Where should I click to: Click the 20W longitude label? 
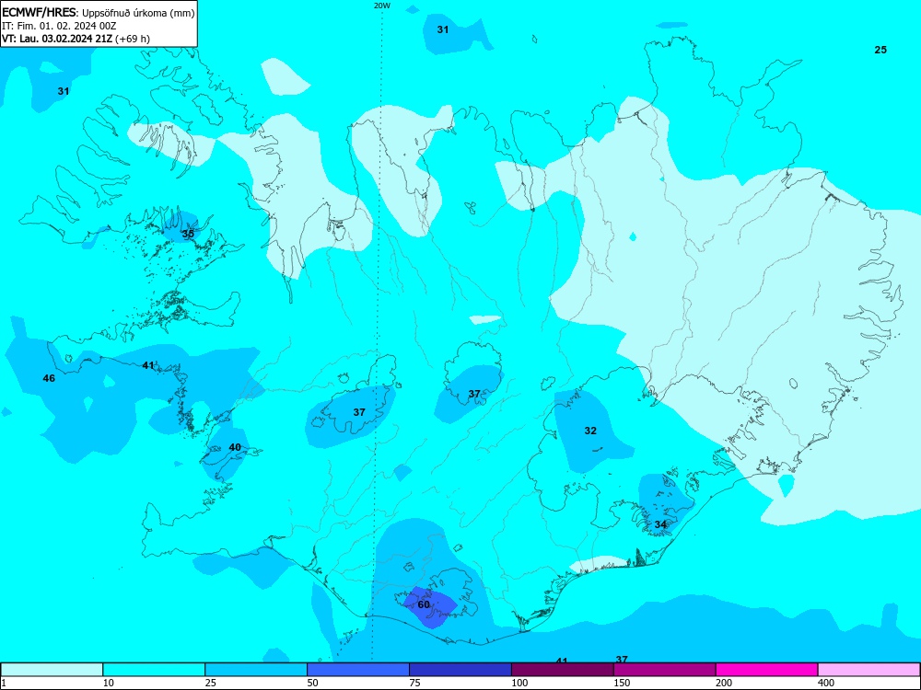(382, 6)
